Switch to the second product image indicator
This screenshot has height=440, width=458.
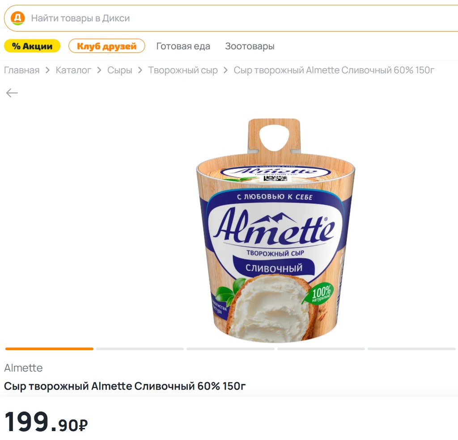pos(140,348)
